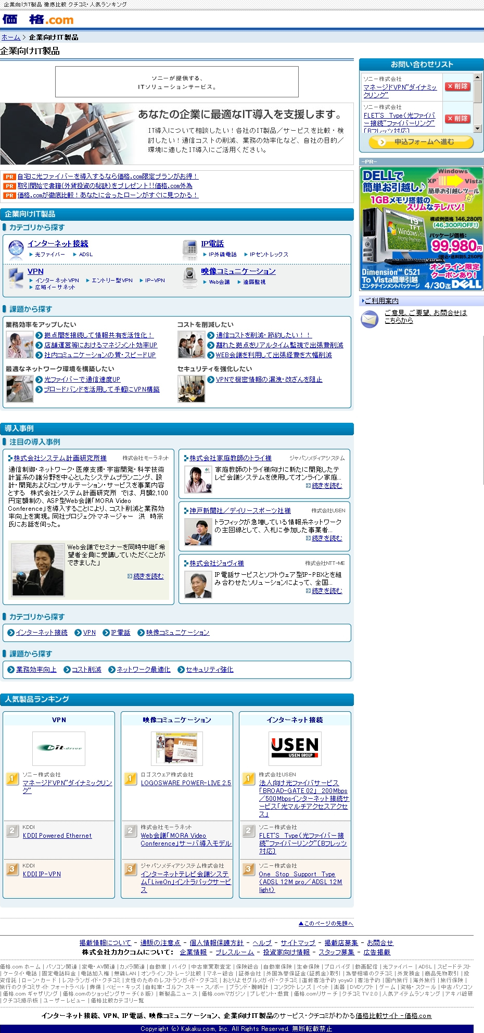Click rank 1 badge beside USEN service
This screenshot has height=1033, width=484.
(x=249, y=779)
